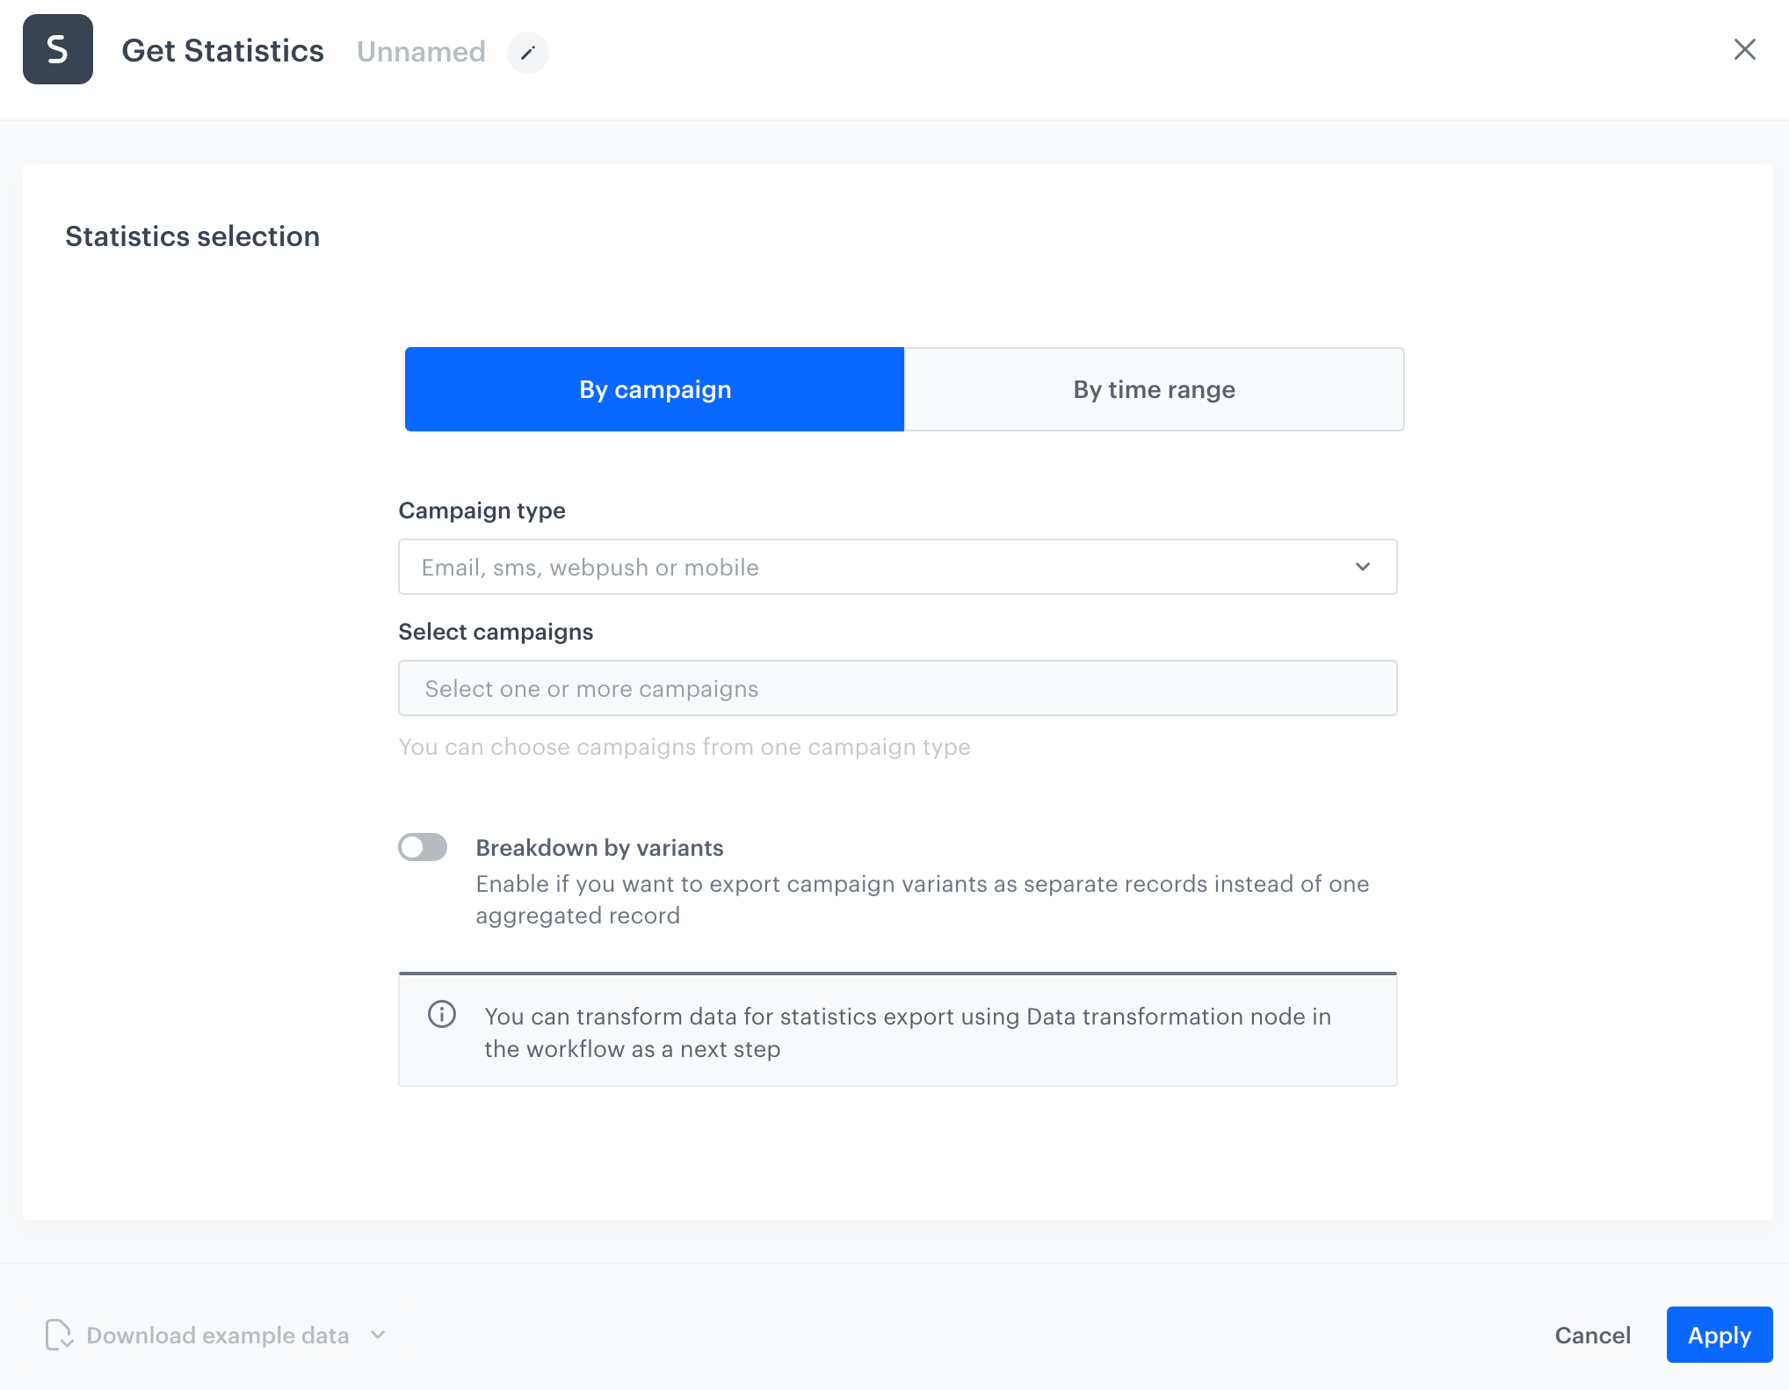
Task: Click the Apply button
Action: pyautogui.click(x=1718, y=1335)
